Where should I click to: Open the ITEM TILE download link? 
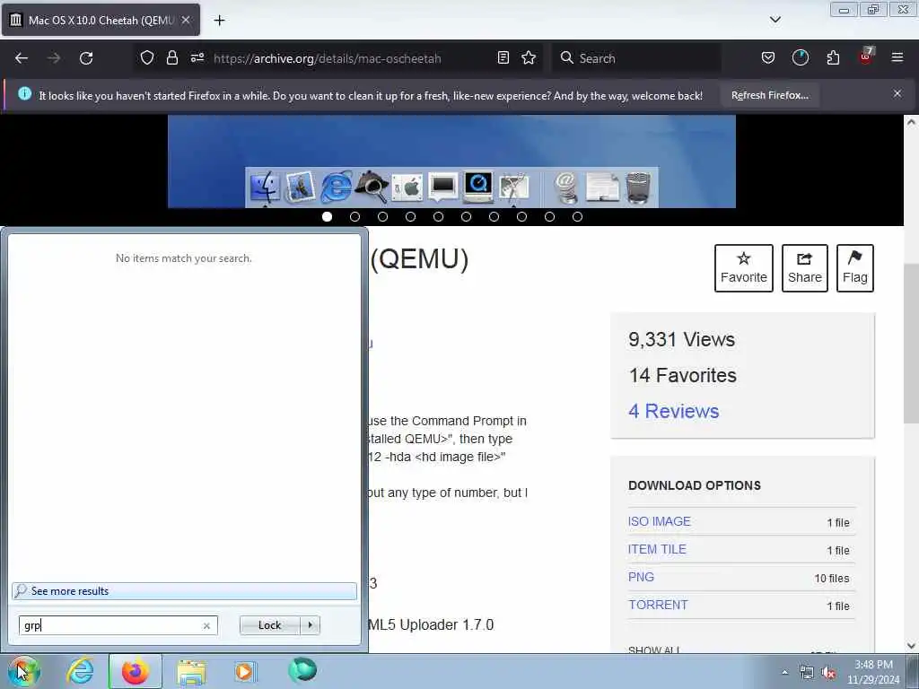(x=657, y=549)
